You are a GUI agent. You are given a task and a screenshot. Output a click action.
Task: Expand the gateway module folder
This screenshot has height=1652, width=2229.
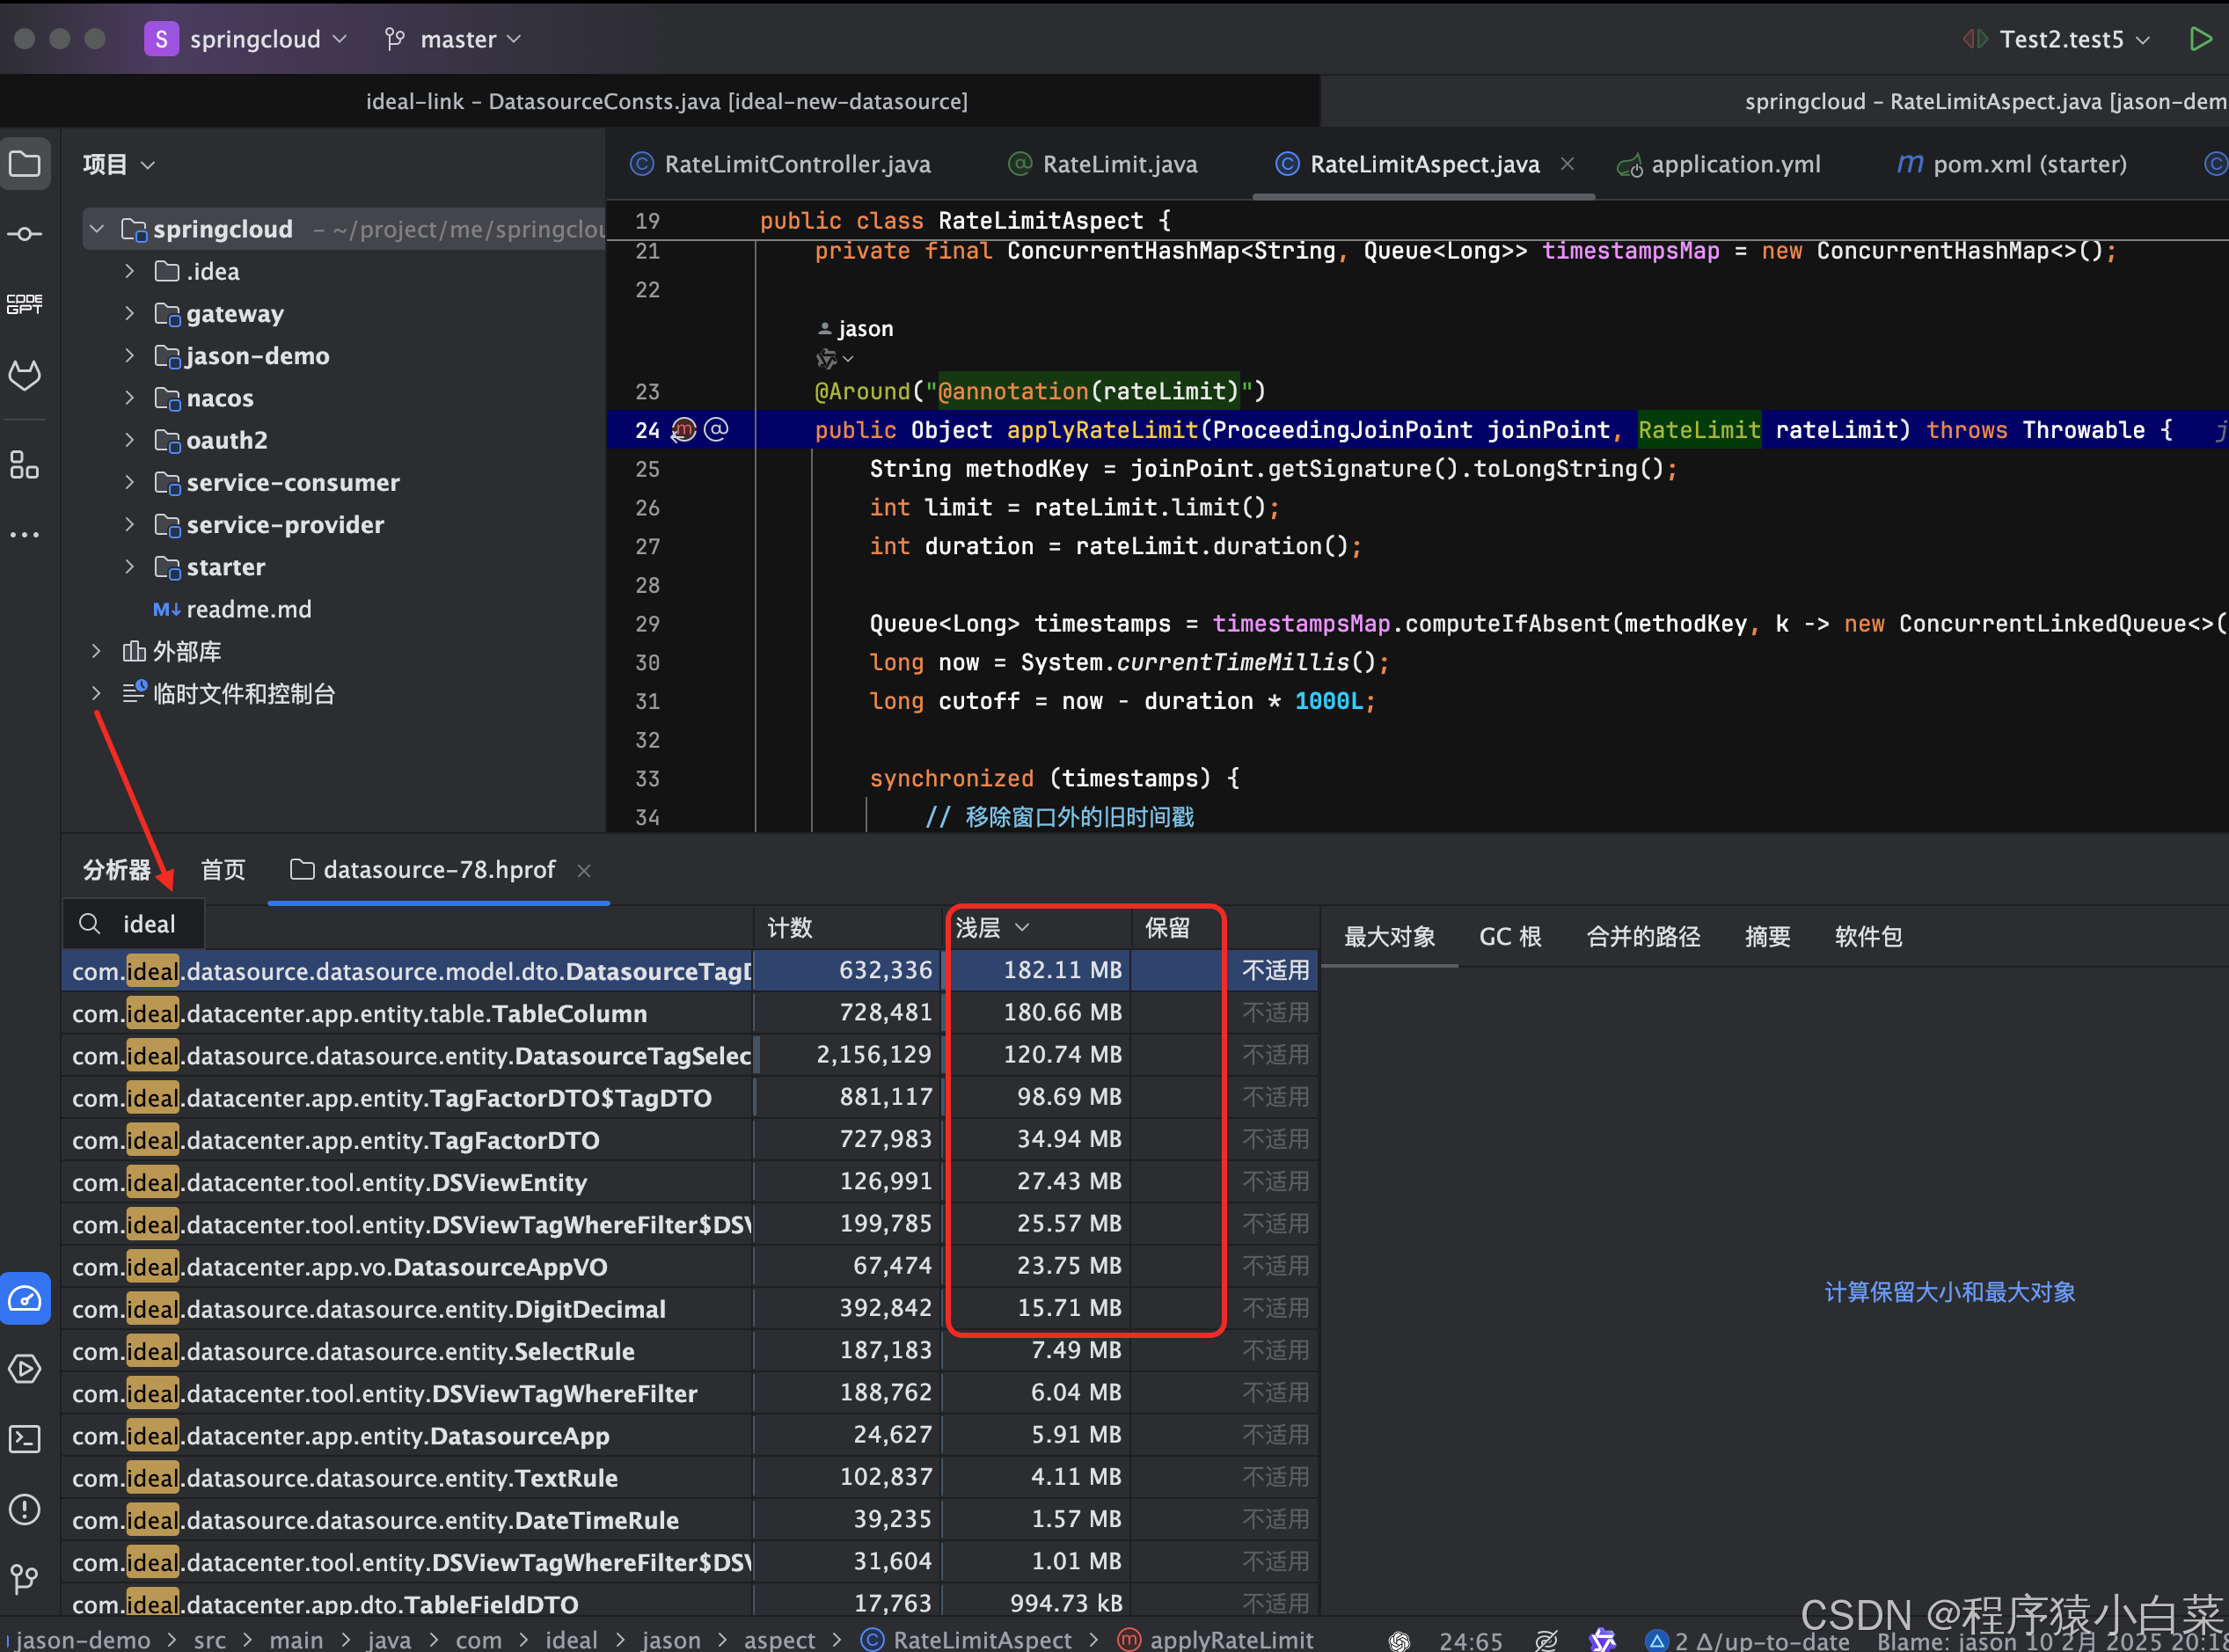coord(130,314)
